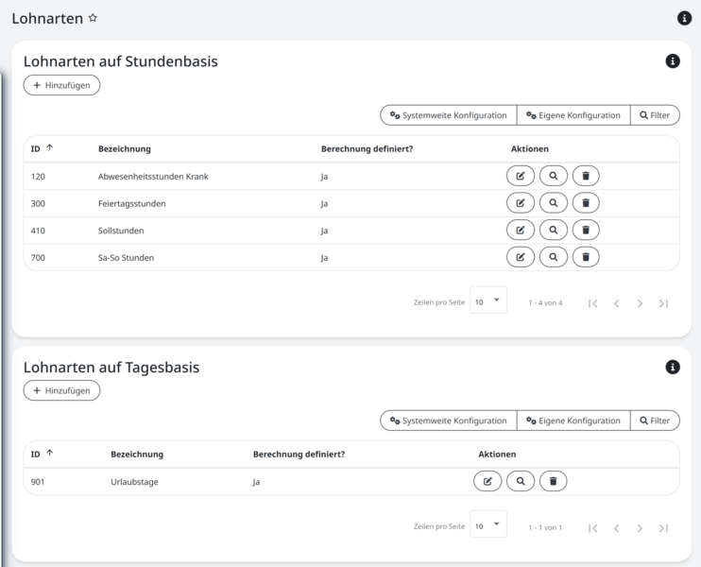
Task: Mark Lohnarten page as favorite star
Action: coord(93,18)
